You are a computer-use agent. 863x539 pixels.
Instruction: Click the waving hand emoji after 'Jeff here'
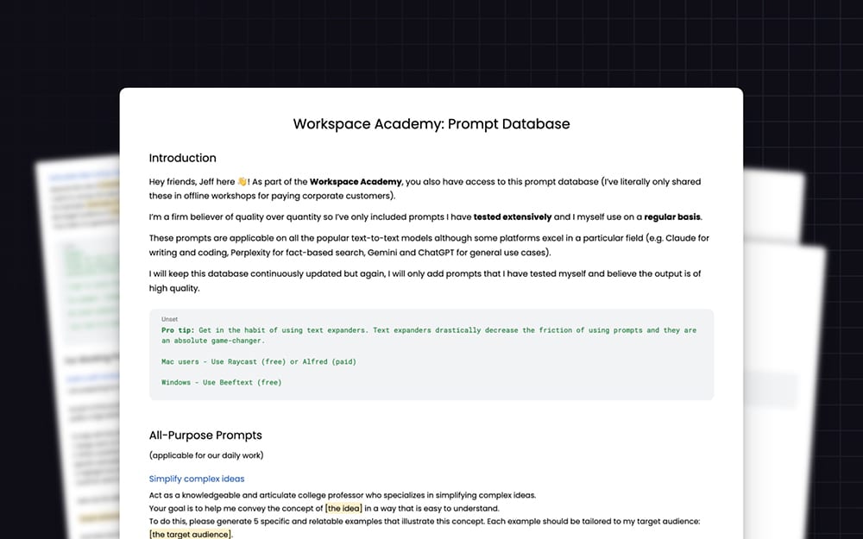(x=243, y=181)
